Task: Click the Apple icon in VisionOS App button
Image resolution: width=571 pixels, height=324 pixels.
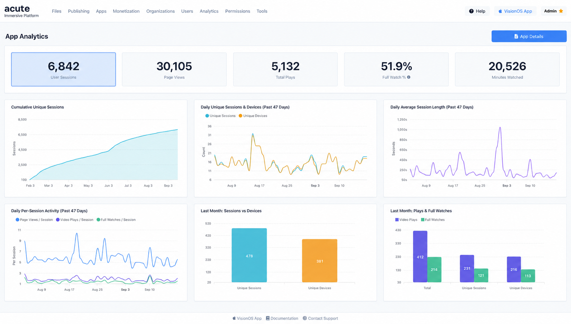Action: point(500,11)
